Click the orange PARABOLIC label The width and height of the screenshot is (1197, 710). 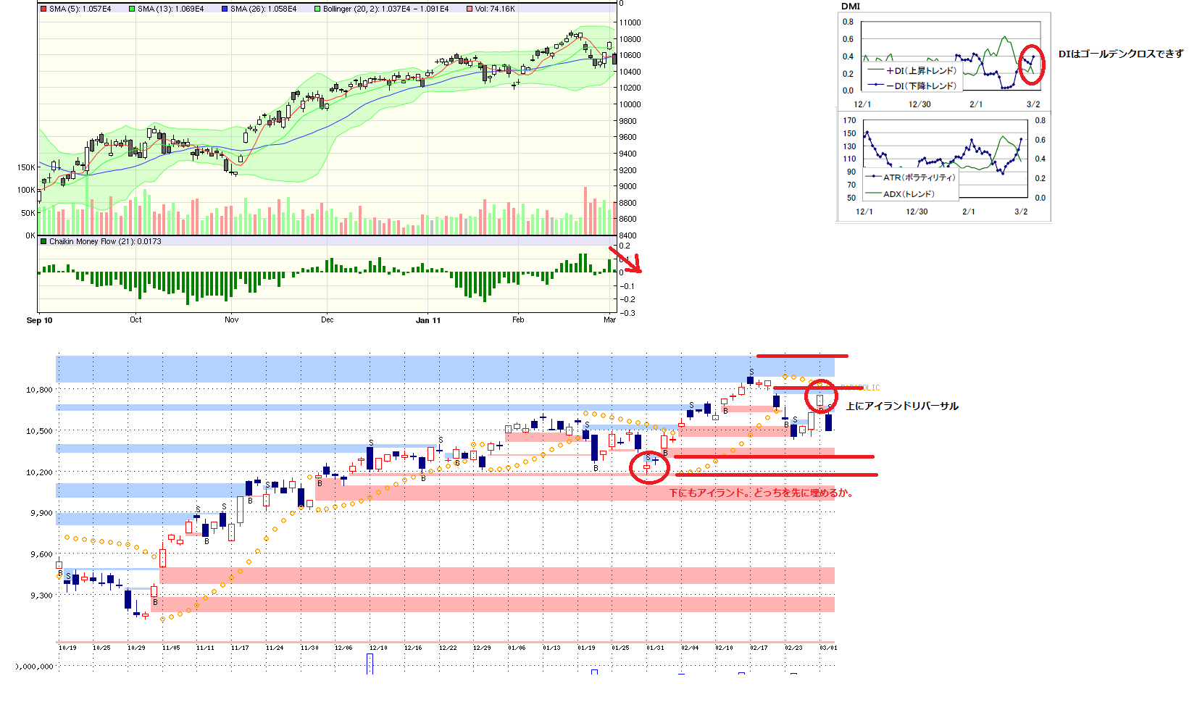click(x=862, y=388)
